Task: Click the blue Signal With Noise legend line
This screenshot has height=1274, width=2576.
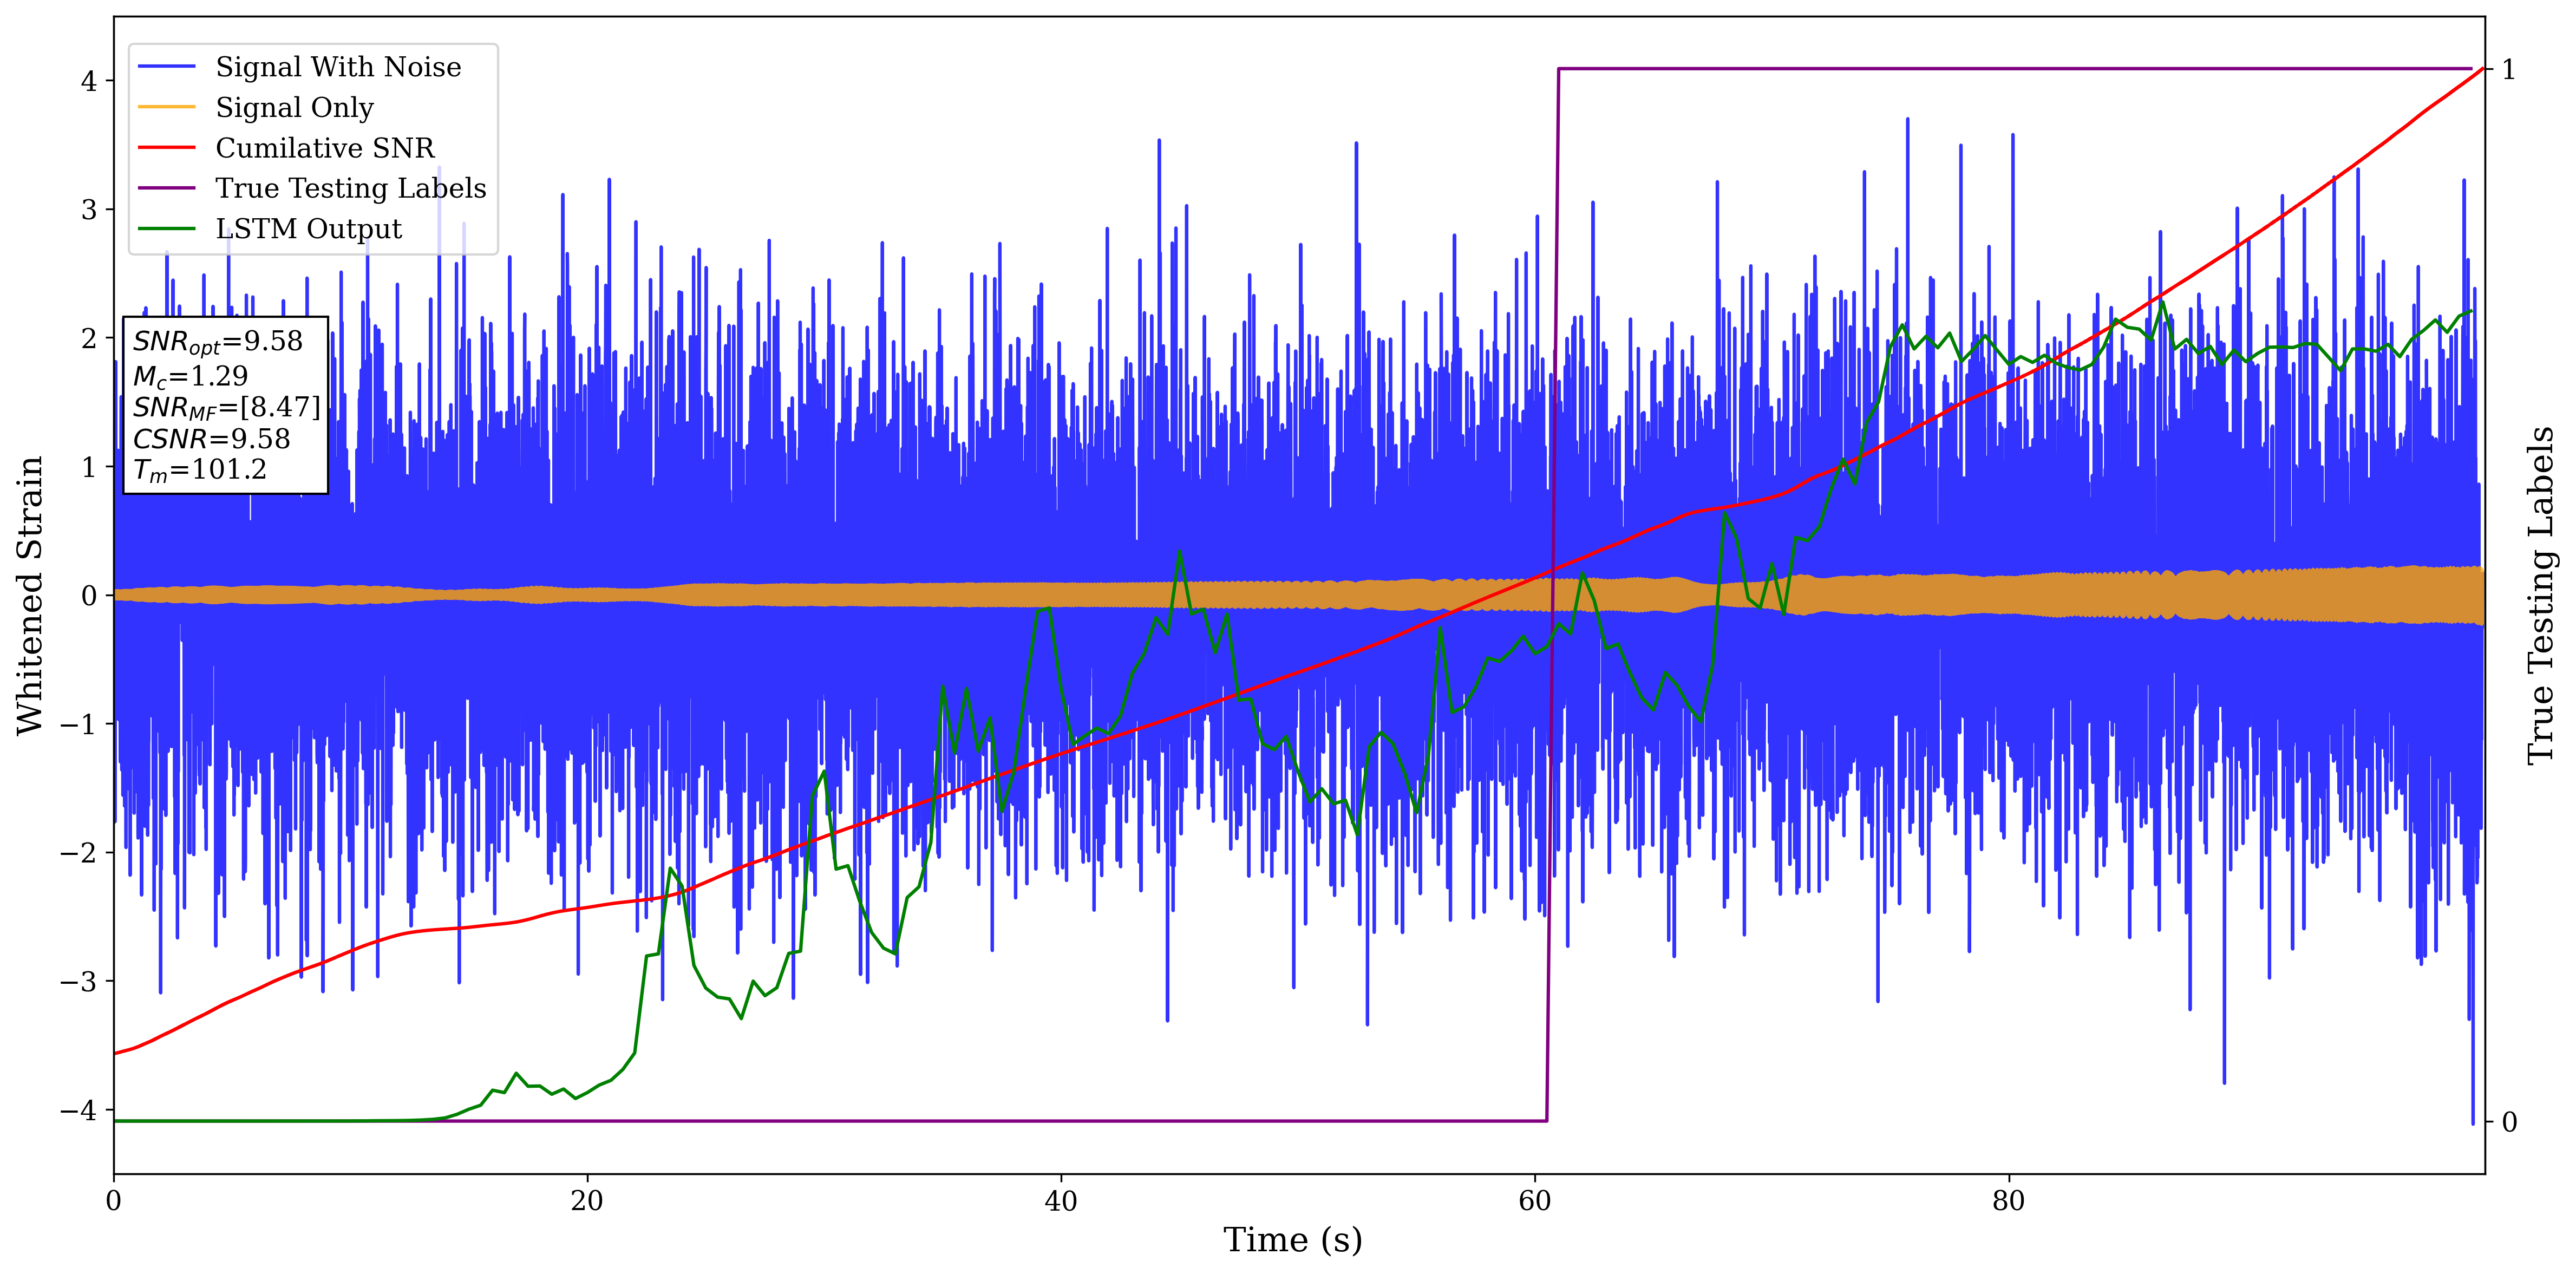Action: point(167,67)
